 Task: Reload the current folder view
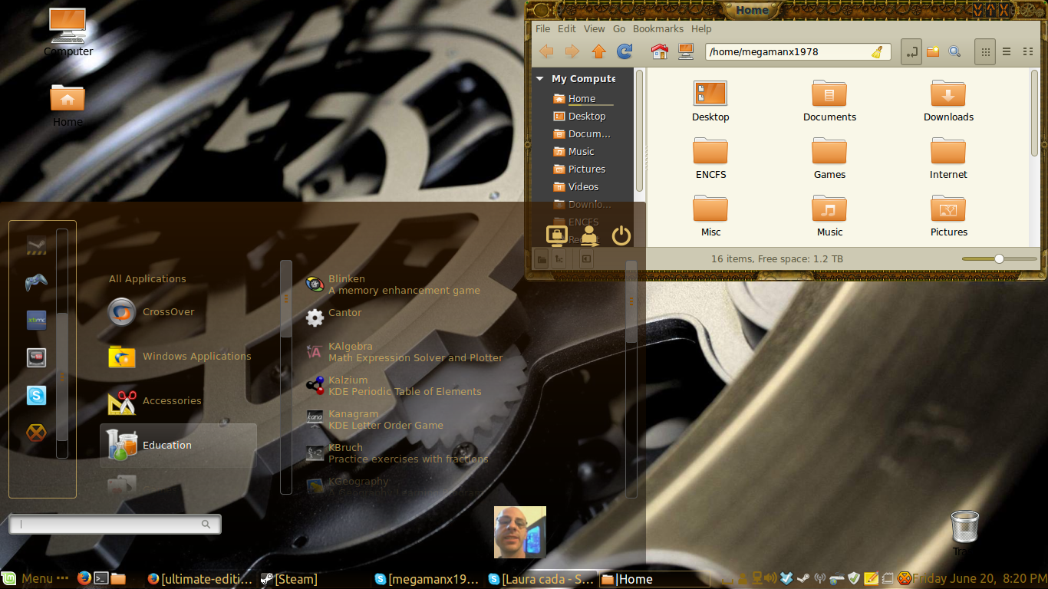(x=625, y=51)
